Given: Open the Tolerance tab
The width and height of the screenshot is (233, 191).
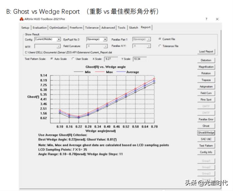Looking at the screenshot, I should pos(92,28).
